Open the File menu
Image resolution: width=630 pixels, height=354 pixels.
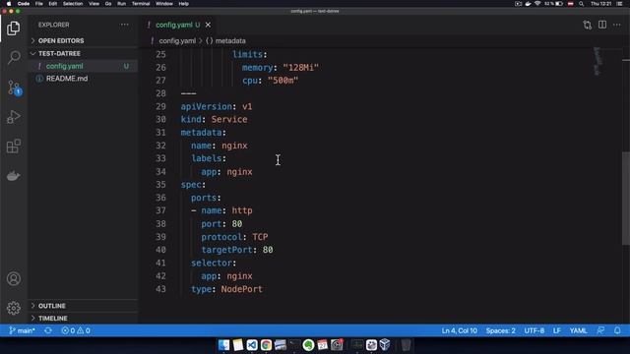(39, 4)
